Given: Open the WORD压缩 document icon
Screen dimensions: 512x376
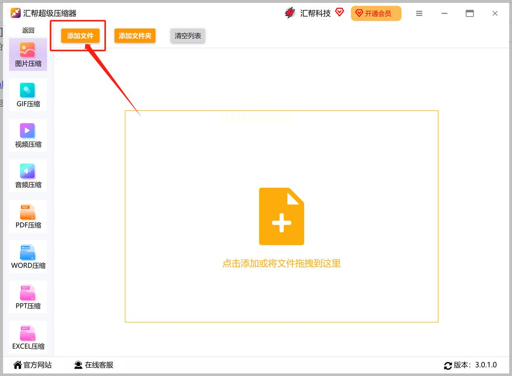Looking at the screenshot, I should [x=28, y=252].
